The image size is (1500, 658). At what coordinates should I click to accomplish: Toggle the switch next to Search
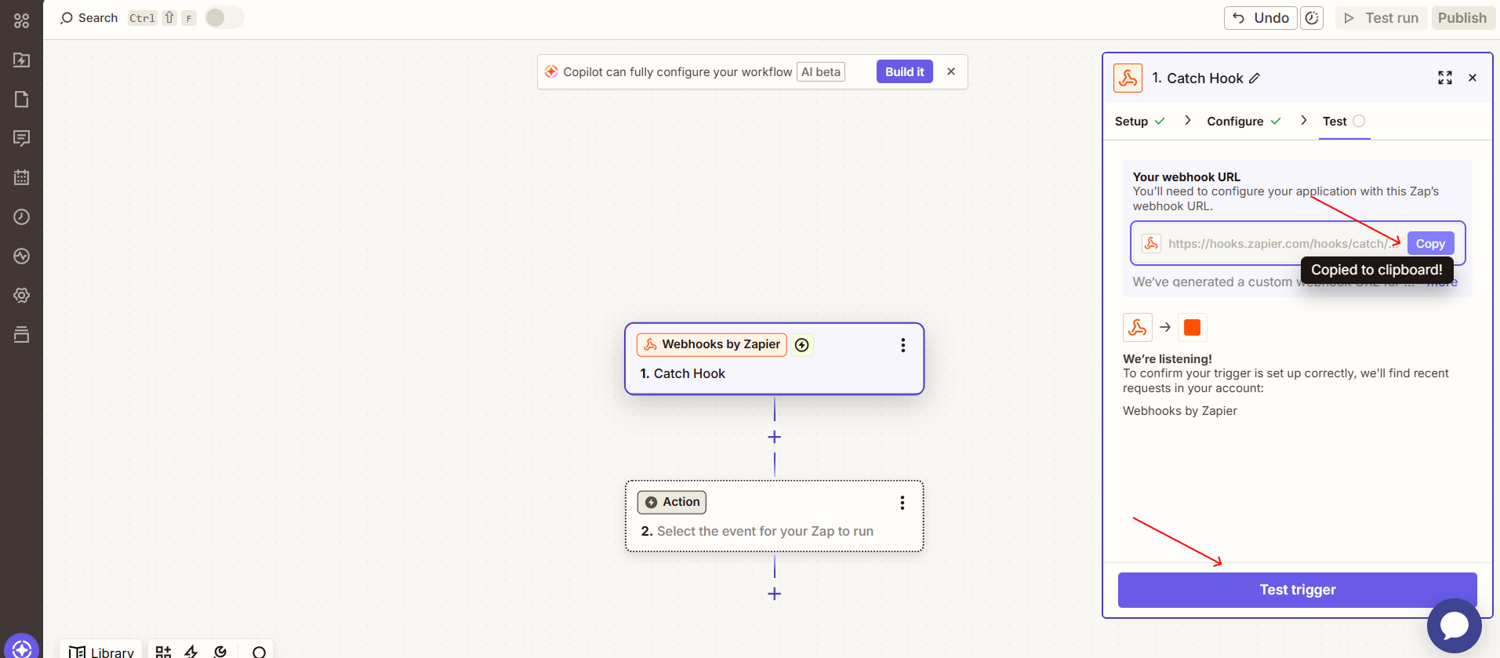pos(224,17)
